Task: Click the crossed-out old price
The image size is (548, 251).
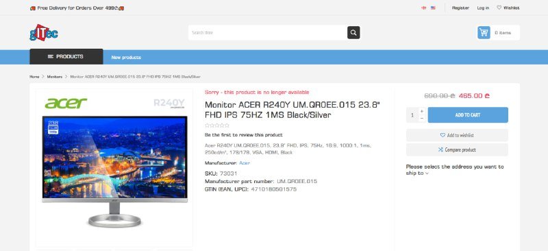Action: pos(440,95)
